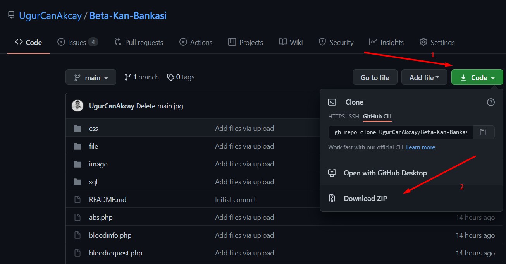Screen dimensions: 506x264
Task: Click the tags icon showing 0 tags
Action: (171, 77)
